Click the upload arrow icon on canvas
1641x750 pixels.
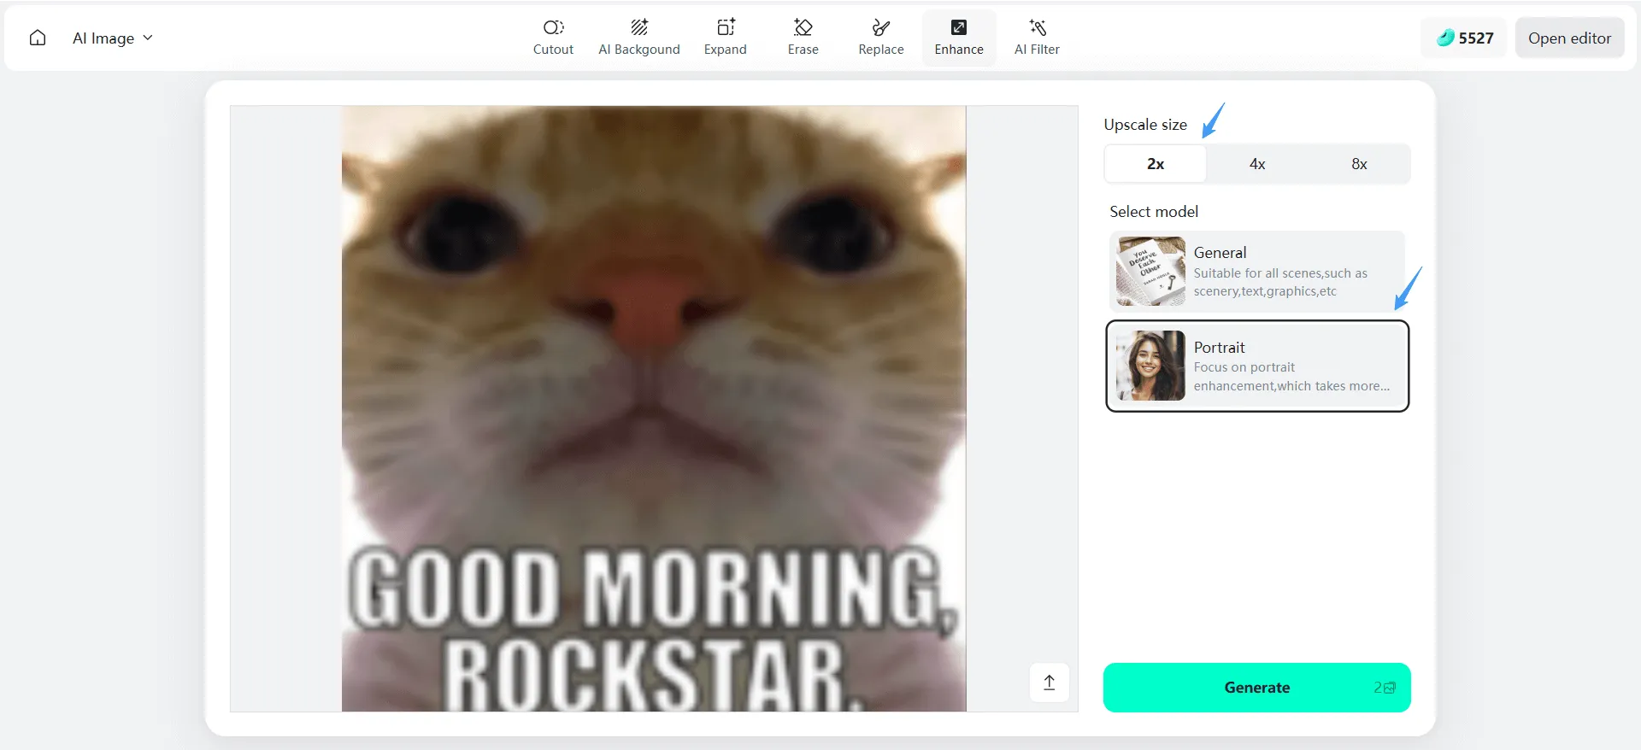[1049, 683]
